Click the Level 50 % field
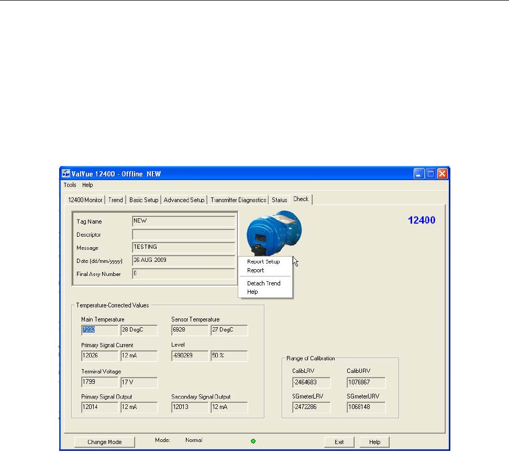 [229, 356]
